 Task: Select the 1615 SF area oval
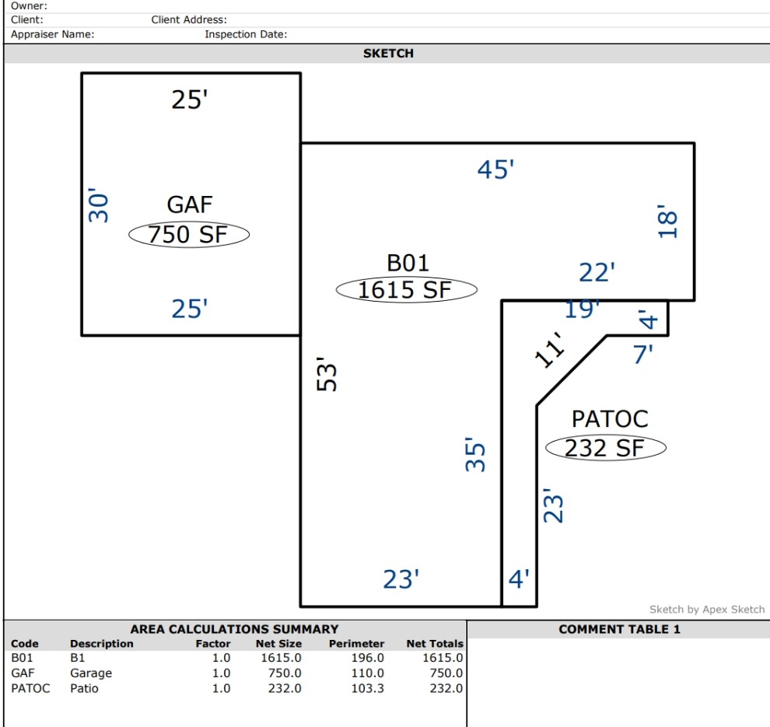[406, 289]
